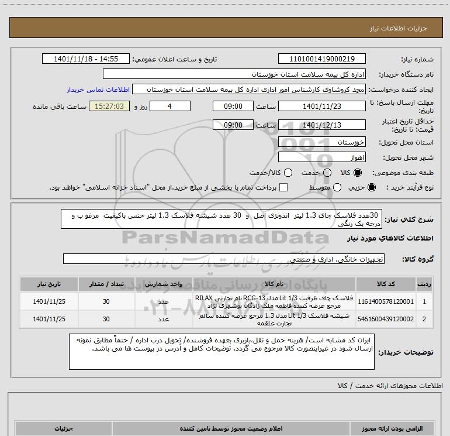Select item code 1161400578120001
The height and width of the screenshot is (436, 450).
(386, 301)
